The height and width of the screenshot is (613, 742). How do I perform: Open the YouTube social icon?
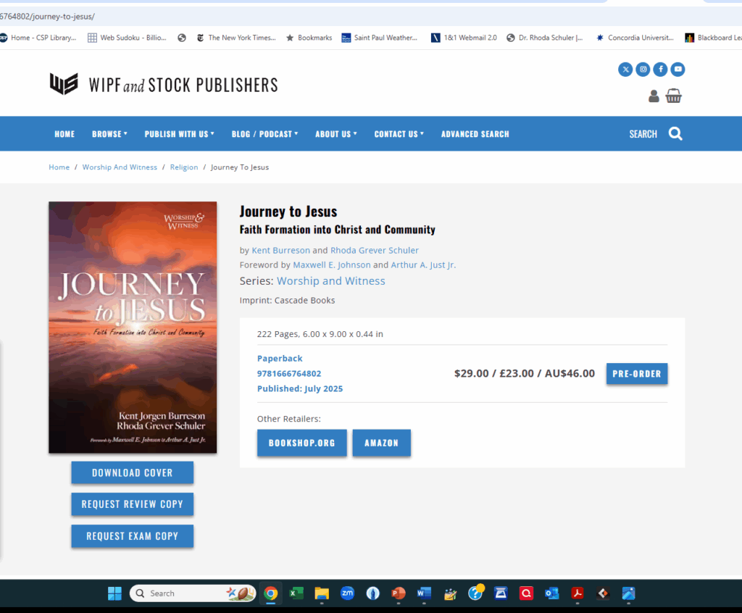(678, 70)
